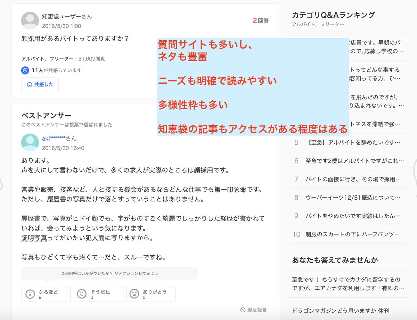Screen dimensions: 417x320
Task: Click the questioner's gray avatar icon
Action: (x=30, y=21)
